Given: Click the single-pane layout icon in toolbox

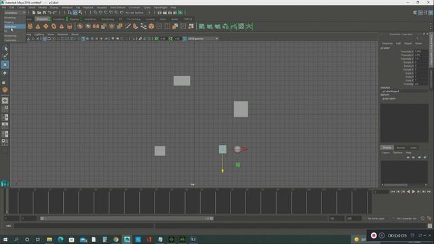Looking at the screenshot, I should 5,100.
